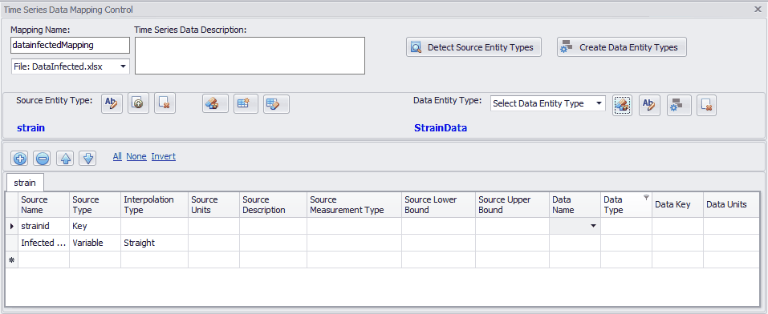Image resolution: width=768 pixels, height=314 pixels.
Task: Click the new table with star icon
Action: click(x=246, y=103)
